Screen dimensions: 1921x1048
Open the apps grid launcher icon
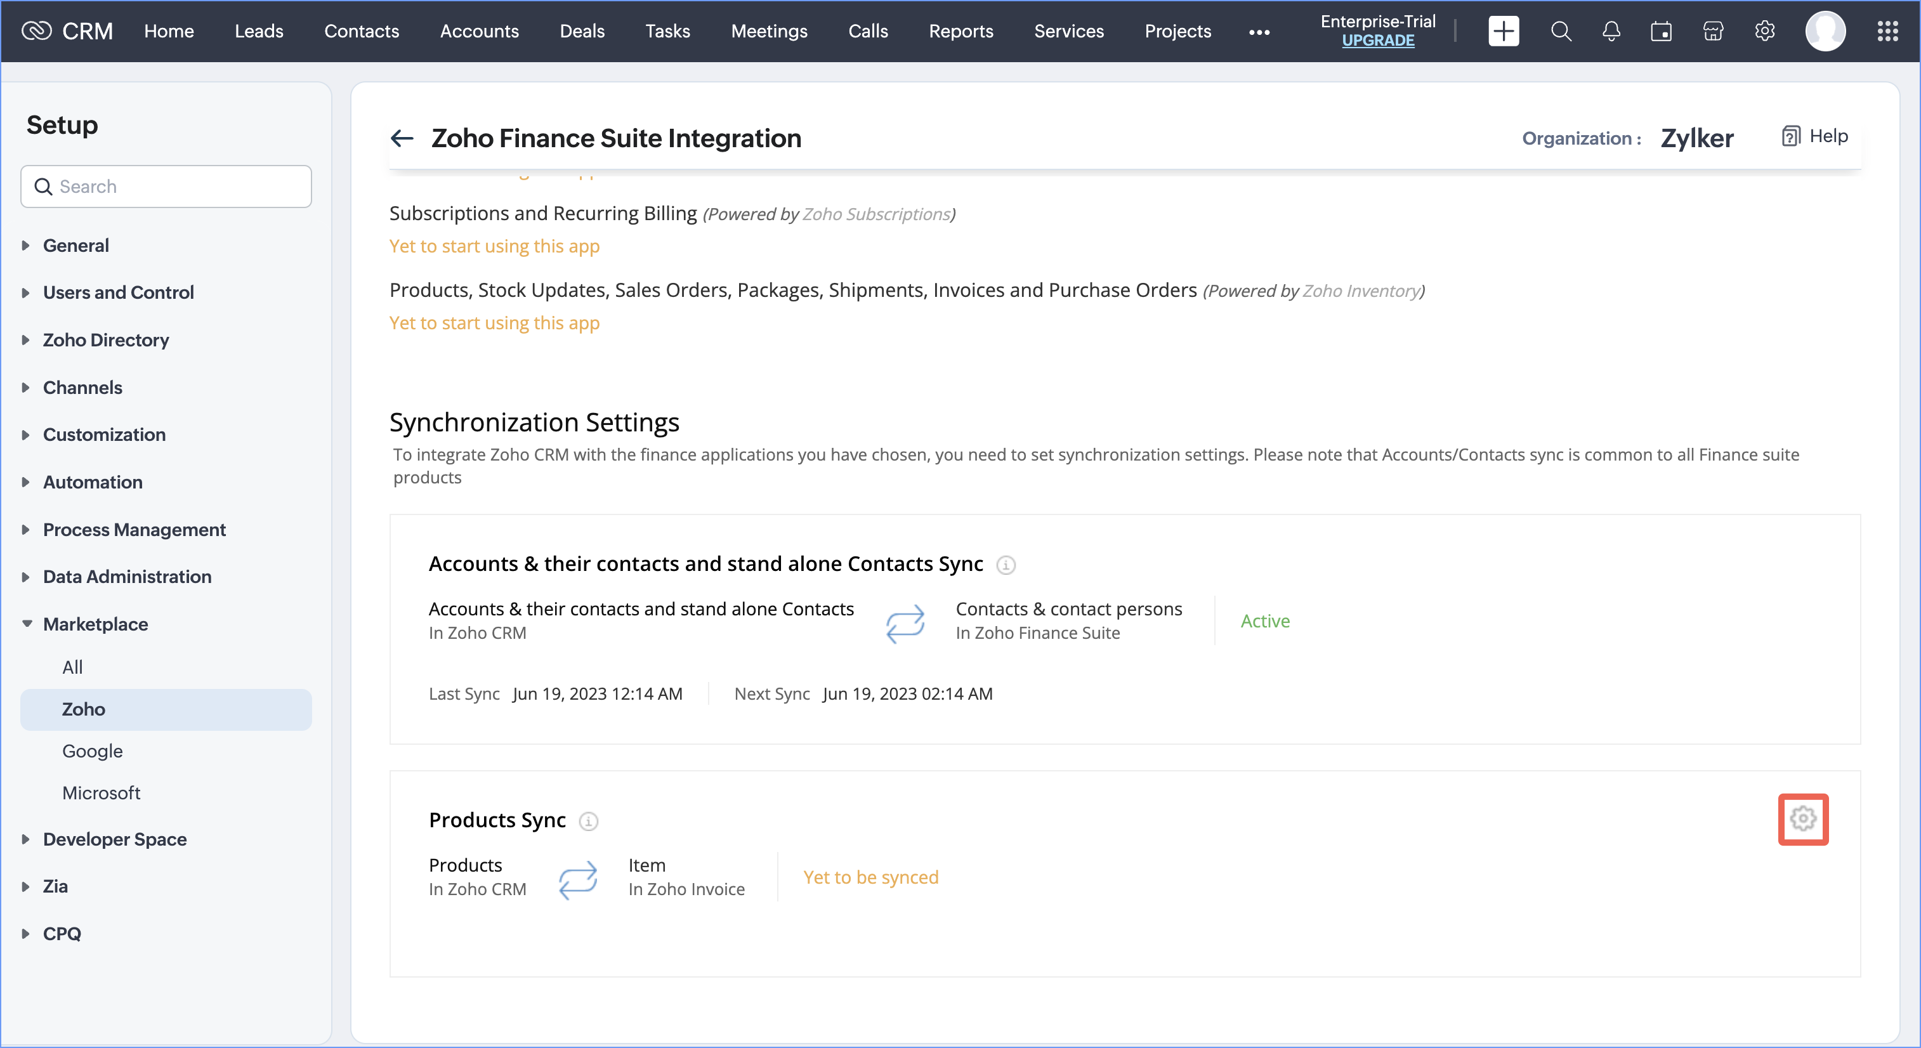1887,31
